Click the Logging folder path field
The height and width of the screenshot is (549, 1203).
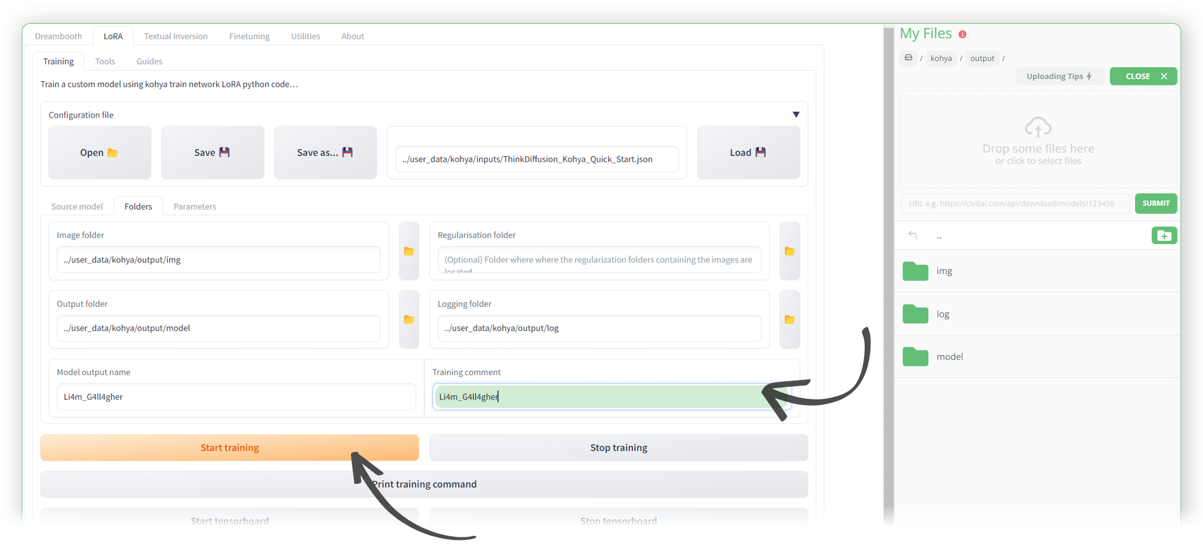click(599, 328)
